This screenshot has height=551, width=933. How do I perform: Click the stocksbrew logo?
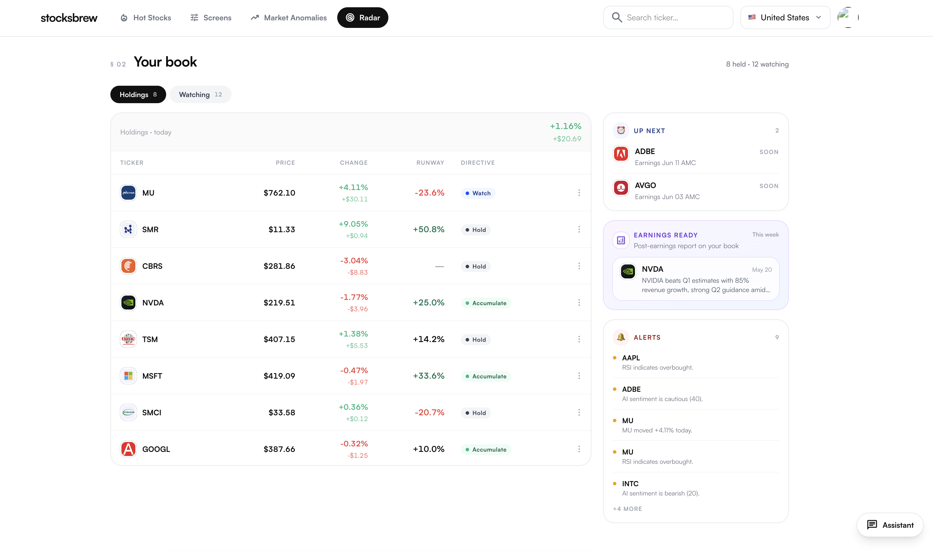click(69, 18)
